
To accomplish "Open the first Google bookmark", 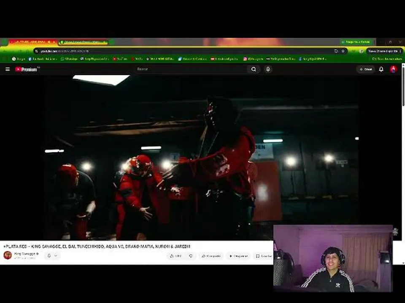I will coord(18,59).
